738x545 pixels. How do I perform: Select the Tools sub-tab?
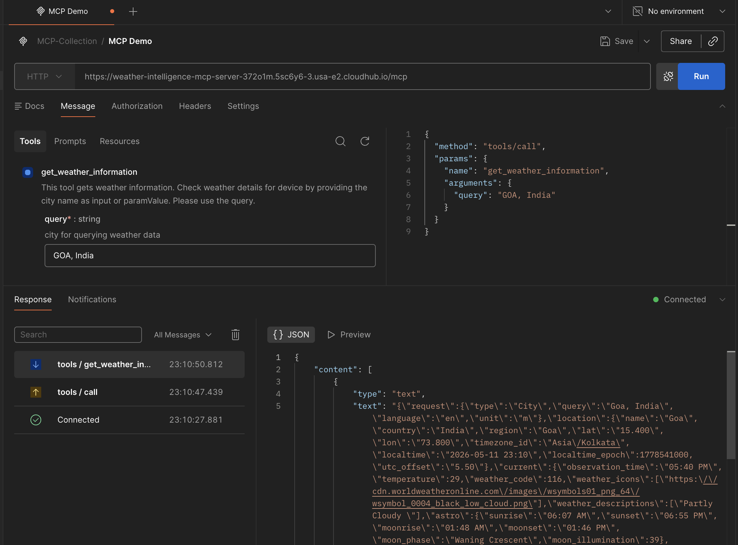(30, 141)
